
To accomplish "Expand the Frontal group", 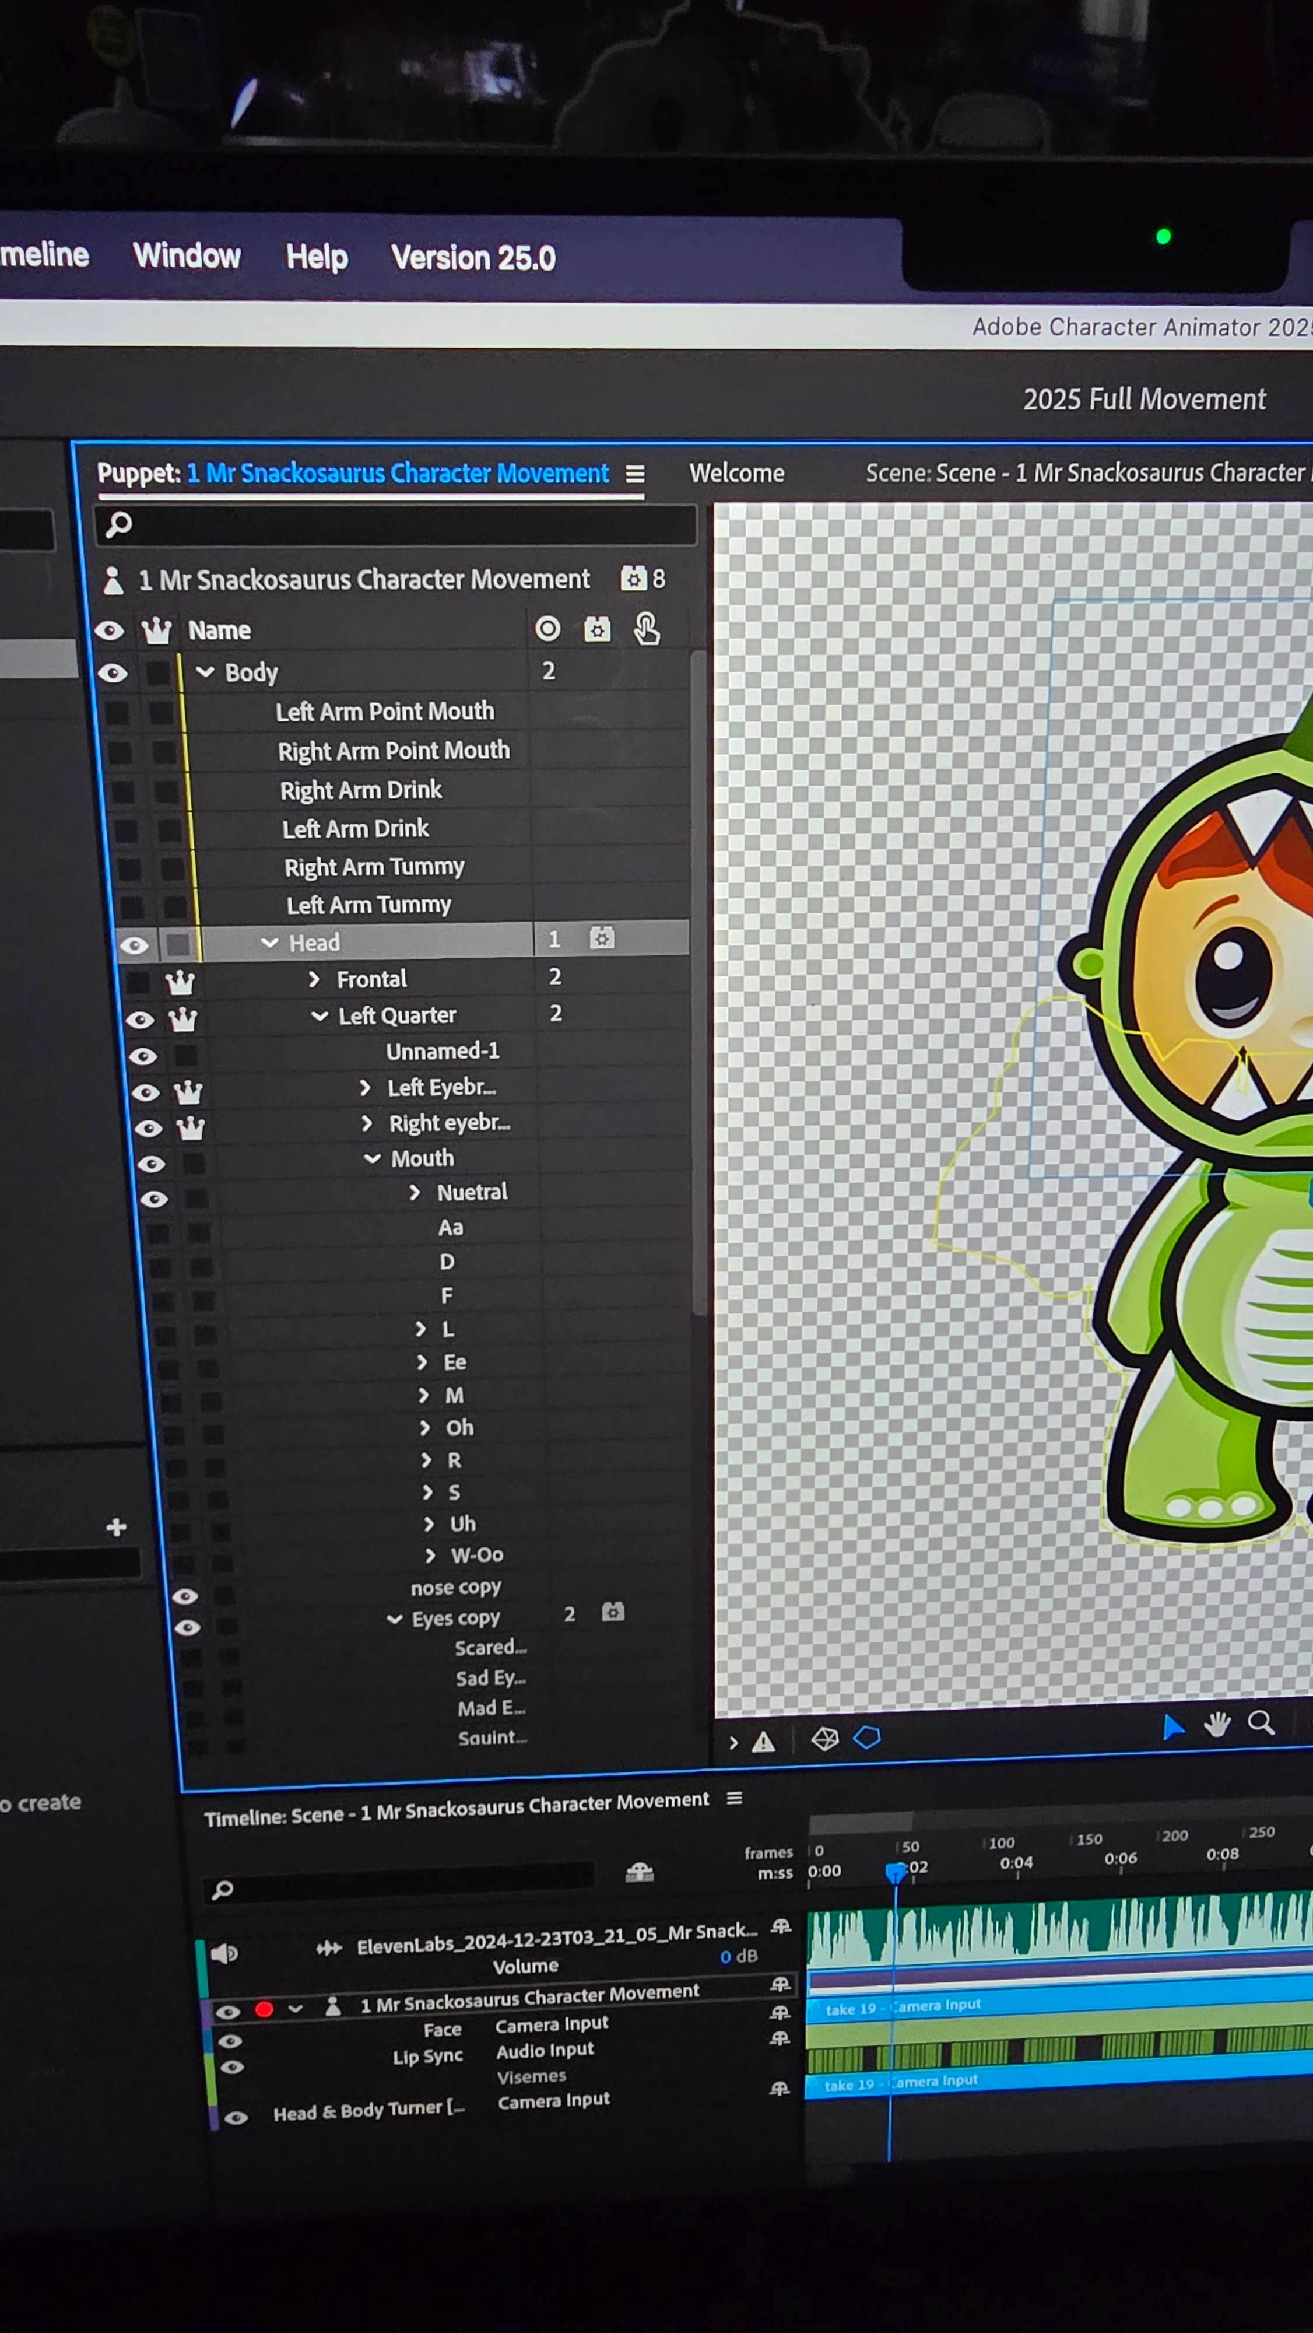I will 314,979.
